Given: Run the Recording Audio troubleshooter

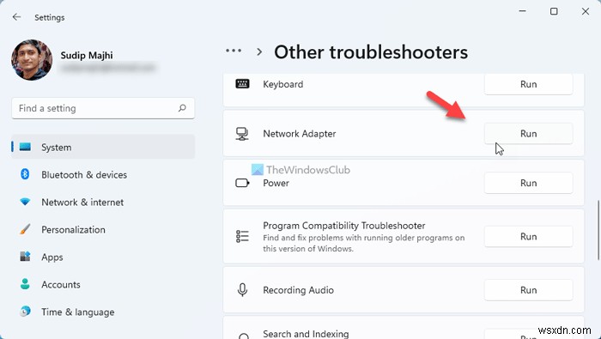Looking at the screenshot, I should click(x=529, y=290).
